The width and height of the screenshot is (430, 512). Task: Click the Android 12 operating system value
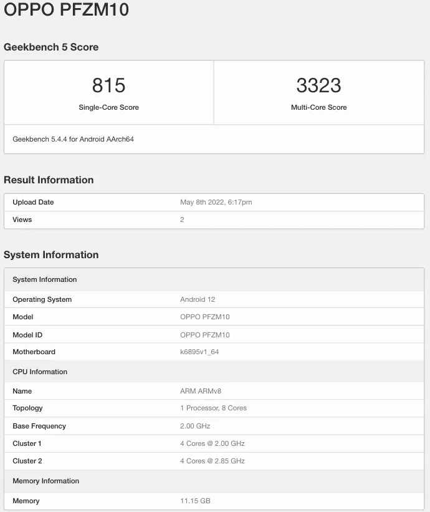pos(198,299)
